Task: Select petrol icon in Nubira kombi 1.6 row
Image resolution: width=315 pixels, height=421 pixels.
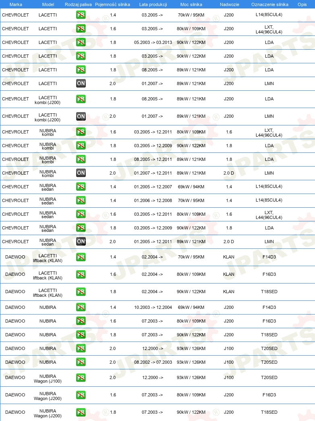Action: tap(81, 132)
